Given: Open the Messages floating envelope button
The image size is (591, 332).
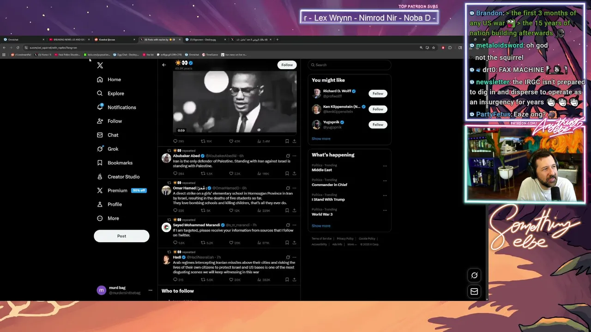Looking at the screenshot, I should pos(474,291).
